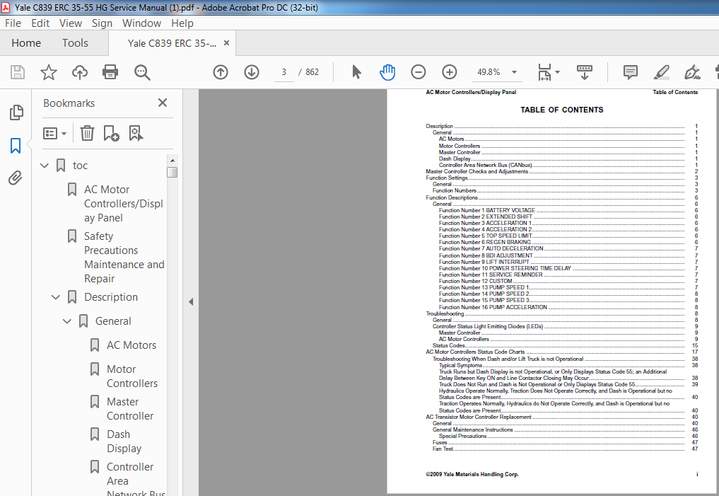Select the Dash Display bookmark
Viewport: 719px width, 496px height.
click(124, 442)
